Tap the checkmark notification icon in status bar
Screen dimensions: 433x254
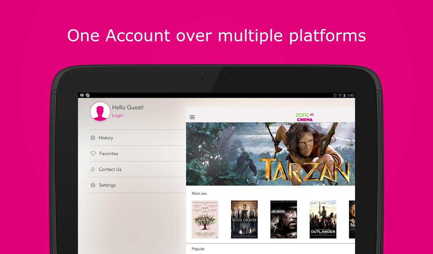pyautogui.click(x=88, y=95)
